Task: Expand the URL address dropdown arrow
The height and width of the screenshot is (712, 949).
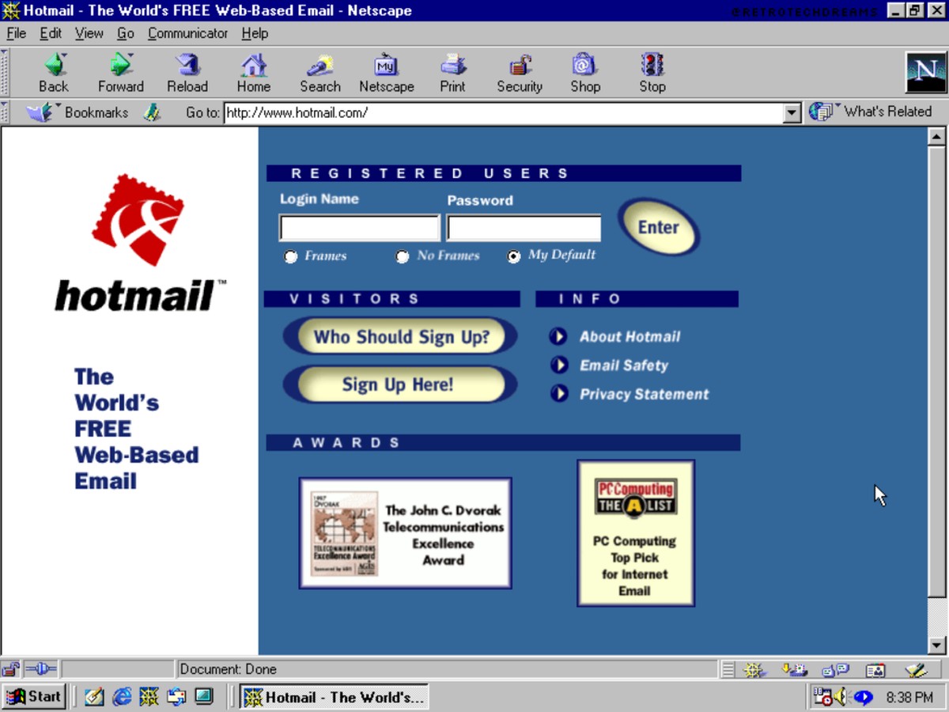Action: 792,113
